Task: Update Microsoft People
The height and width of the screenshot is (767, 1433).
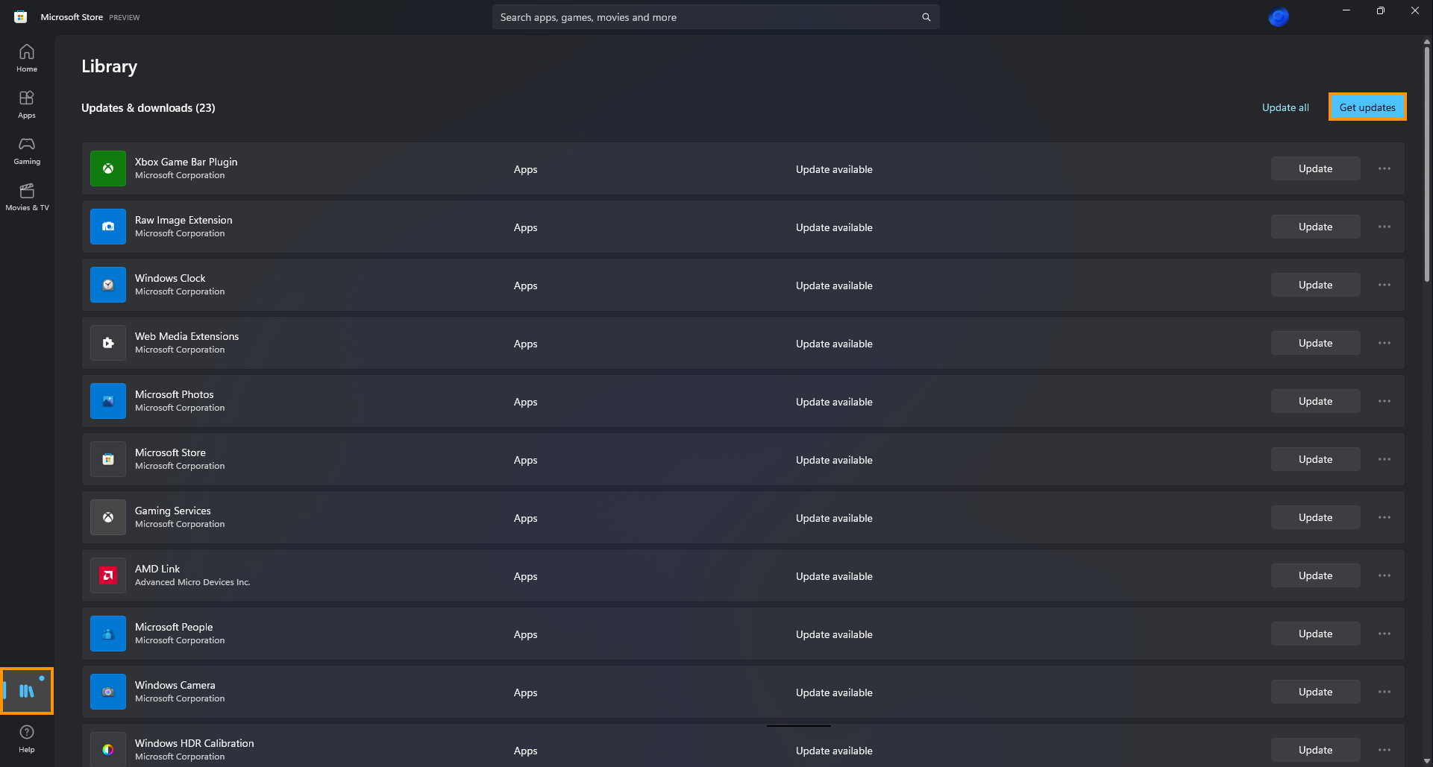Action: 1315,634
